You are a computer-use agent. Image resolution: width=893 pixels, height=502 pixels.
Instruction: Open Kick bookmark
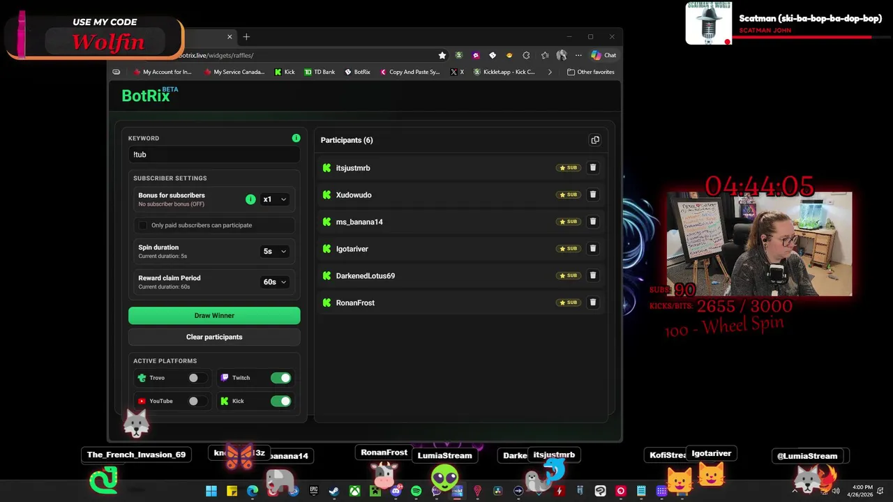[285, 72]
